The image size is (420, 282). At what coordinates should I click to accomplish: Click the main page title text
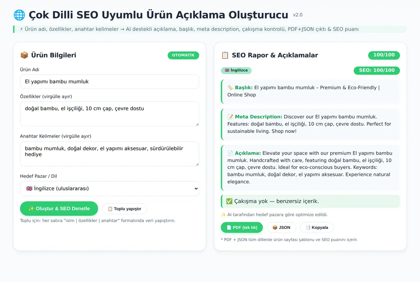(x=158, y=15)
